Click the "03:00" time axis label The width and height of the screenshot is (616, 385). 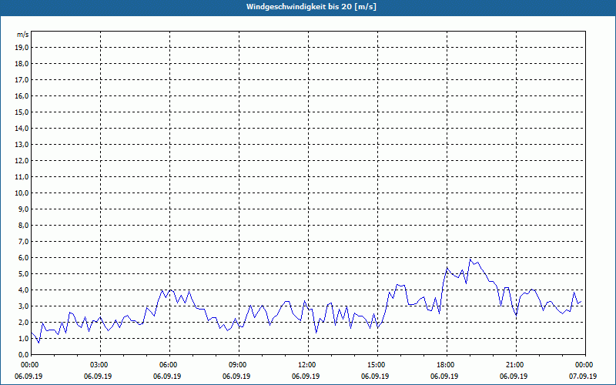(99, 365)
